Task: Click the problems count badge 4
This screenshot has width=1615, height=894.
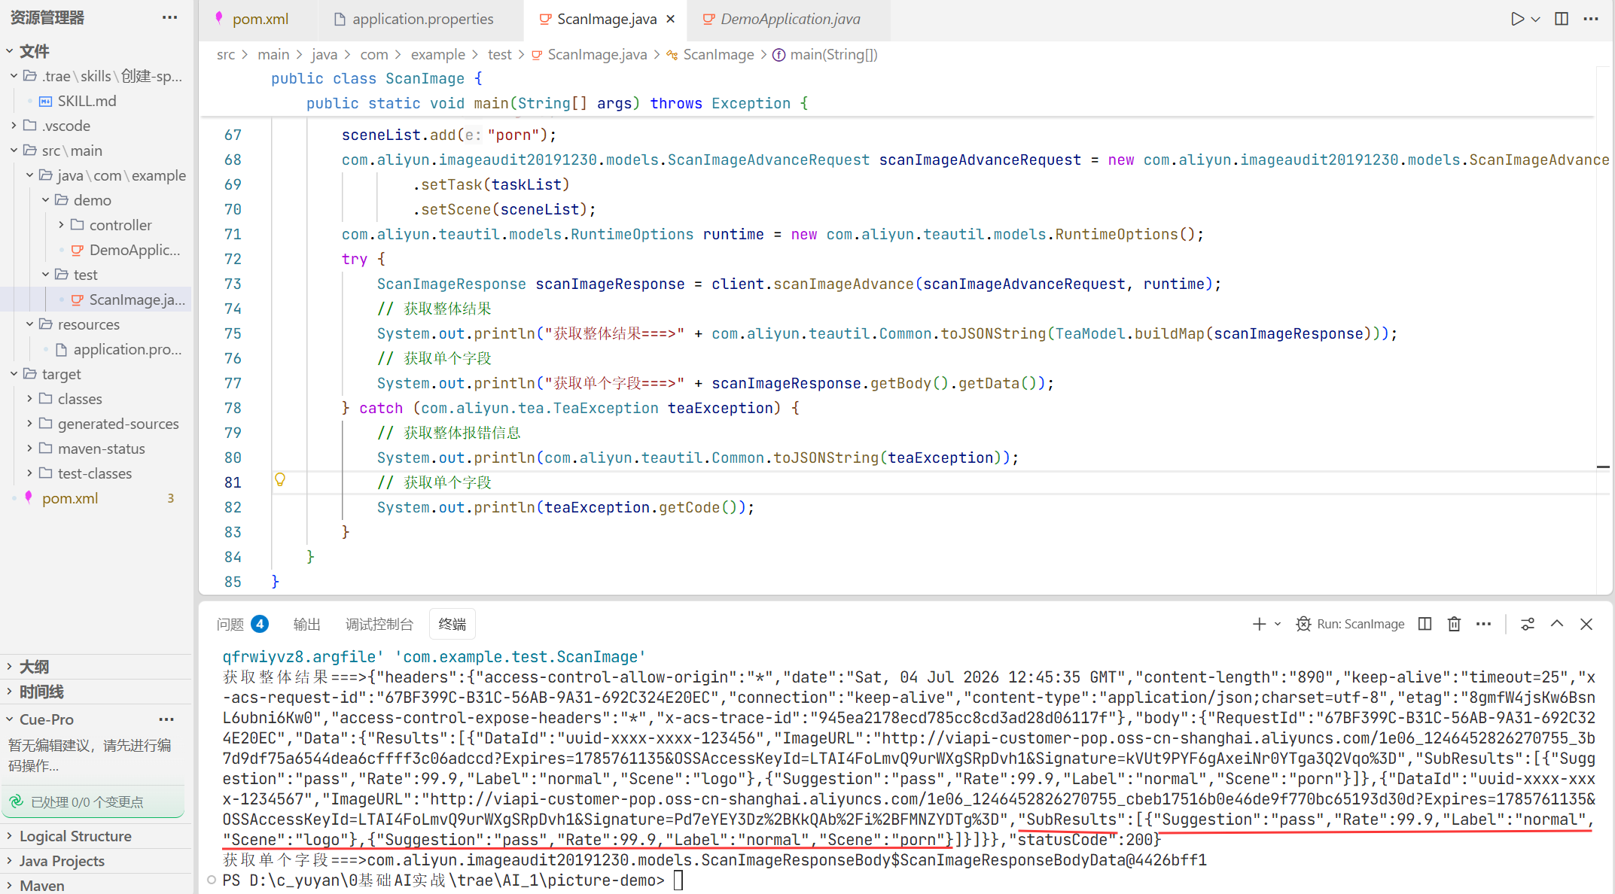Action: [260, 624]
